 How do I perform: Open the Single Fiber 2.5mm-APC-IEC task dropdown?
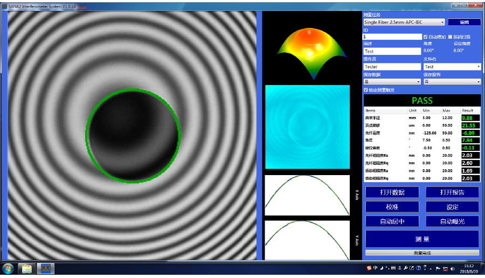click(404, 22)
